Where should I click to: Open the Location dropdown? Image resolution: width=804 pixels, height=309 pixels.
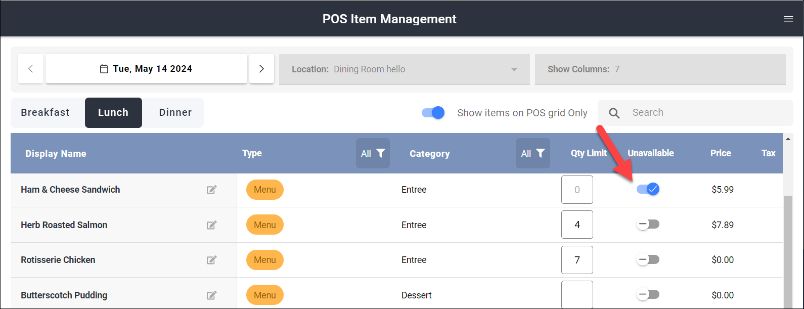405,69
